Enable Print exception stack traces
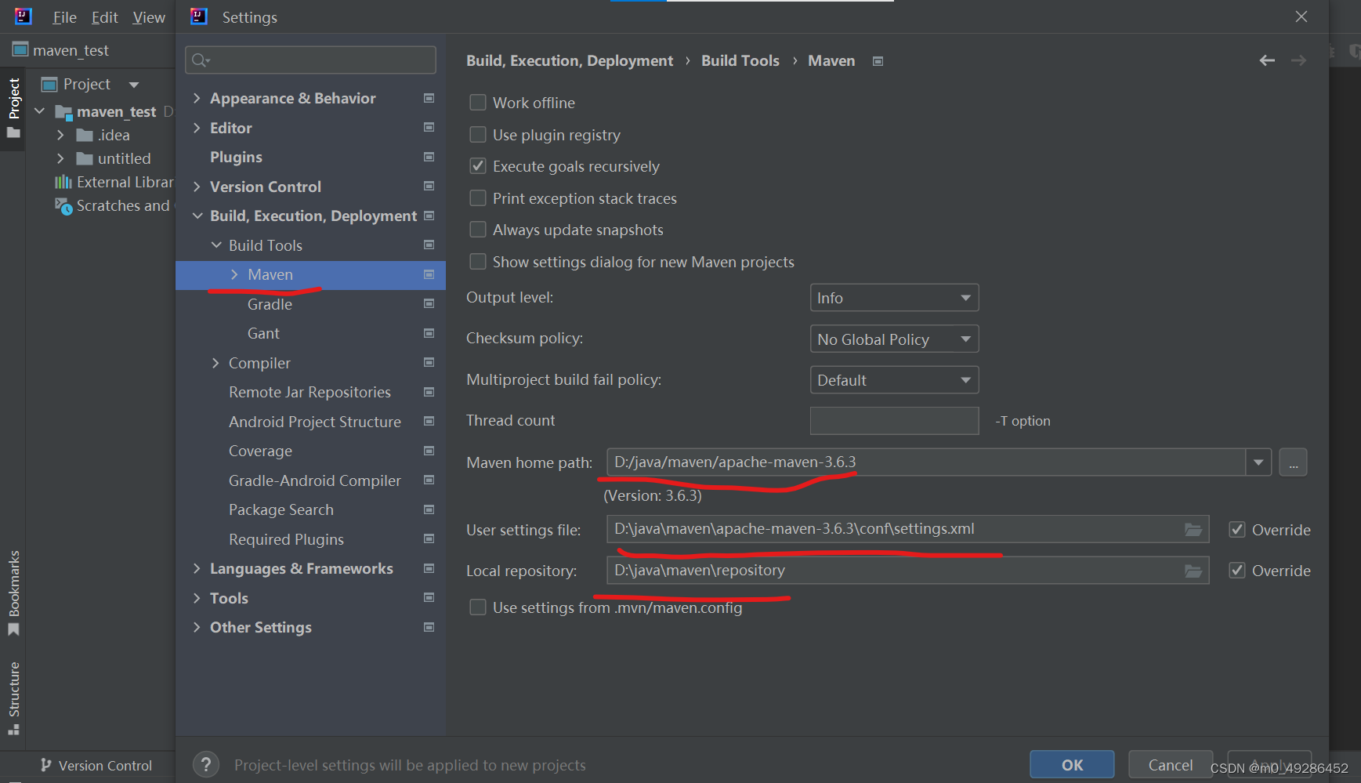 (478, 198)
